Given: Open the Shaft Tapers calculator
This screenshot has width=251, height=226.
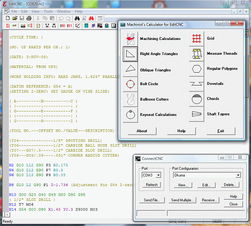Looking at the screenshot, I should point(197,114).
